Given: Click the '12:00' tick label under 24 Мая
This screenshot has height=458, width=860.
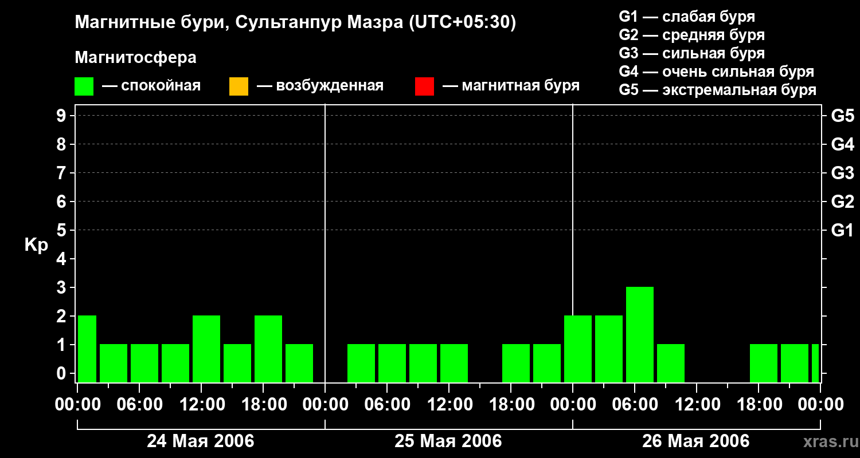Looking at the screenshot, I should (x=202, y=405).
